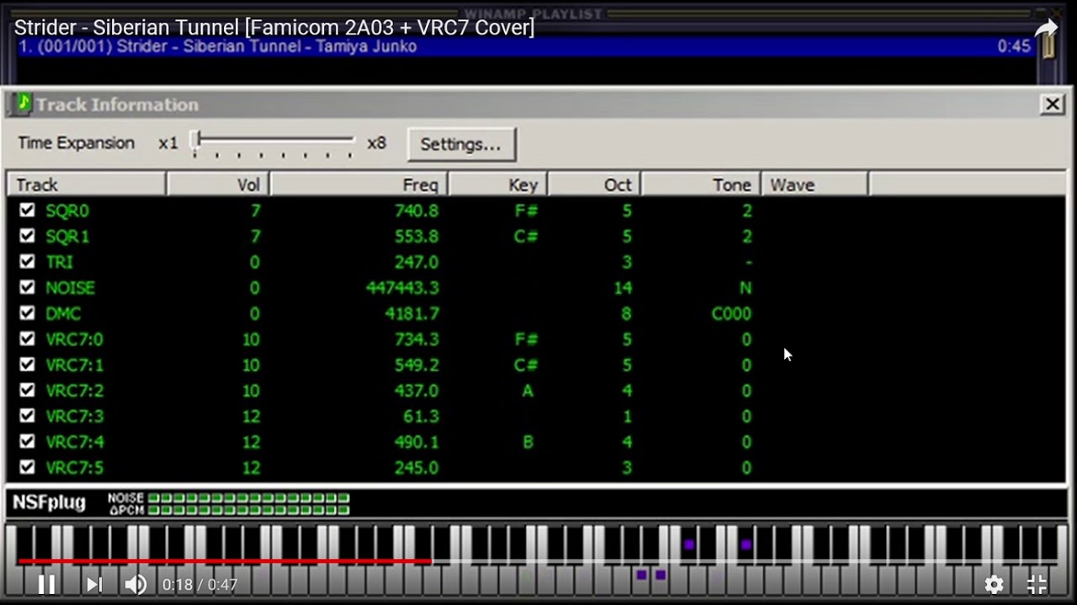Click frequency value 740.8
Screen dimensions: 1077x605
pos(416,211)
